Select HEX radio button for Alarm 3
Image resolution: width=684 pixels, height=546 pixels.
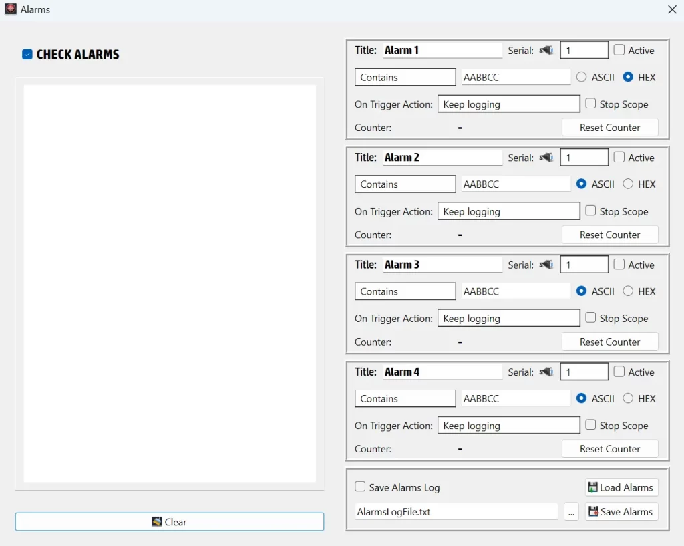pos(628,291)
